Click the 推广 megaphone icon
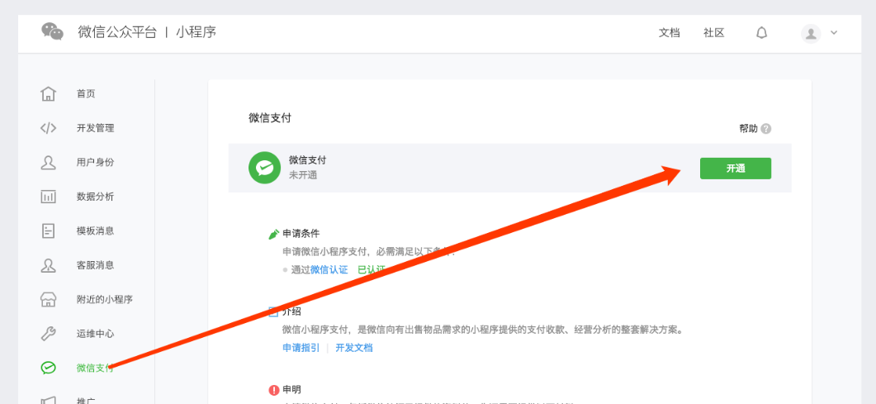Viewport: 876px width, 404px height. 49,400
